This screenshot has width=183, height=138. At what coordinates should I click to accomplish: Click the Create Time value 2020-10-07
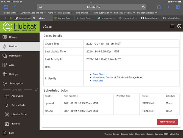[x=103, y=44]
